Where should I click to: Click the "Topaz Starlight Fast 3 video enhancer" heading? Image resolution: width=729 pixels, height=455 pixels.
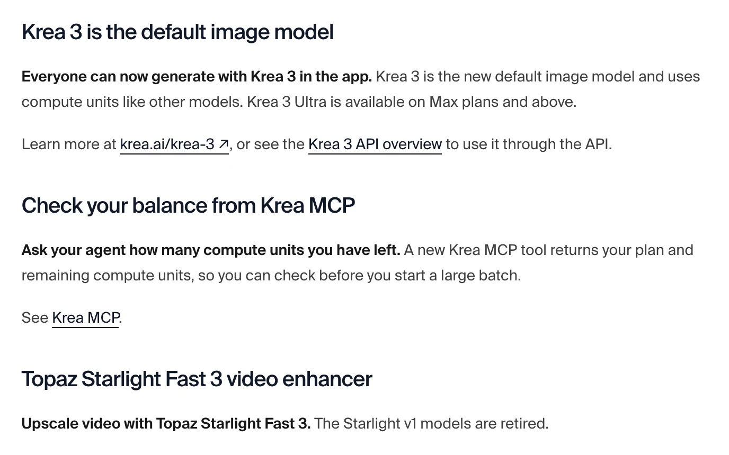click(x=197, y=379)
